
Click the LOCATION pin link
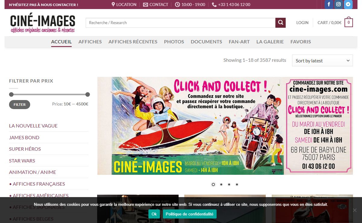(x=124, y=5)
